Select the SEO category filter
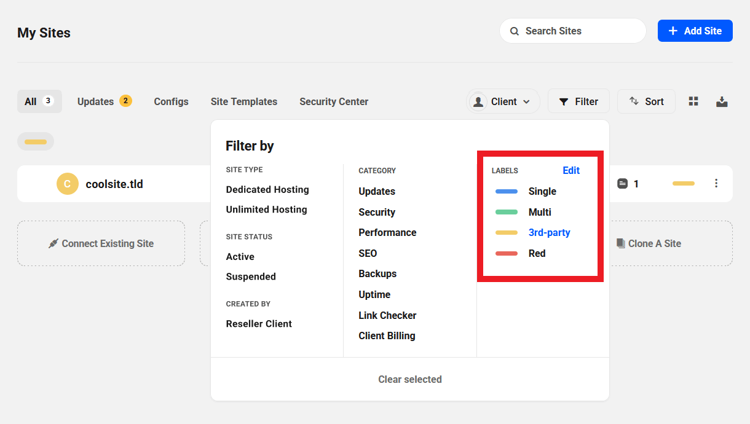 click(x=368, y=253)
